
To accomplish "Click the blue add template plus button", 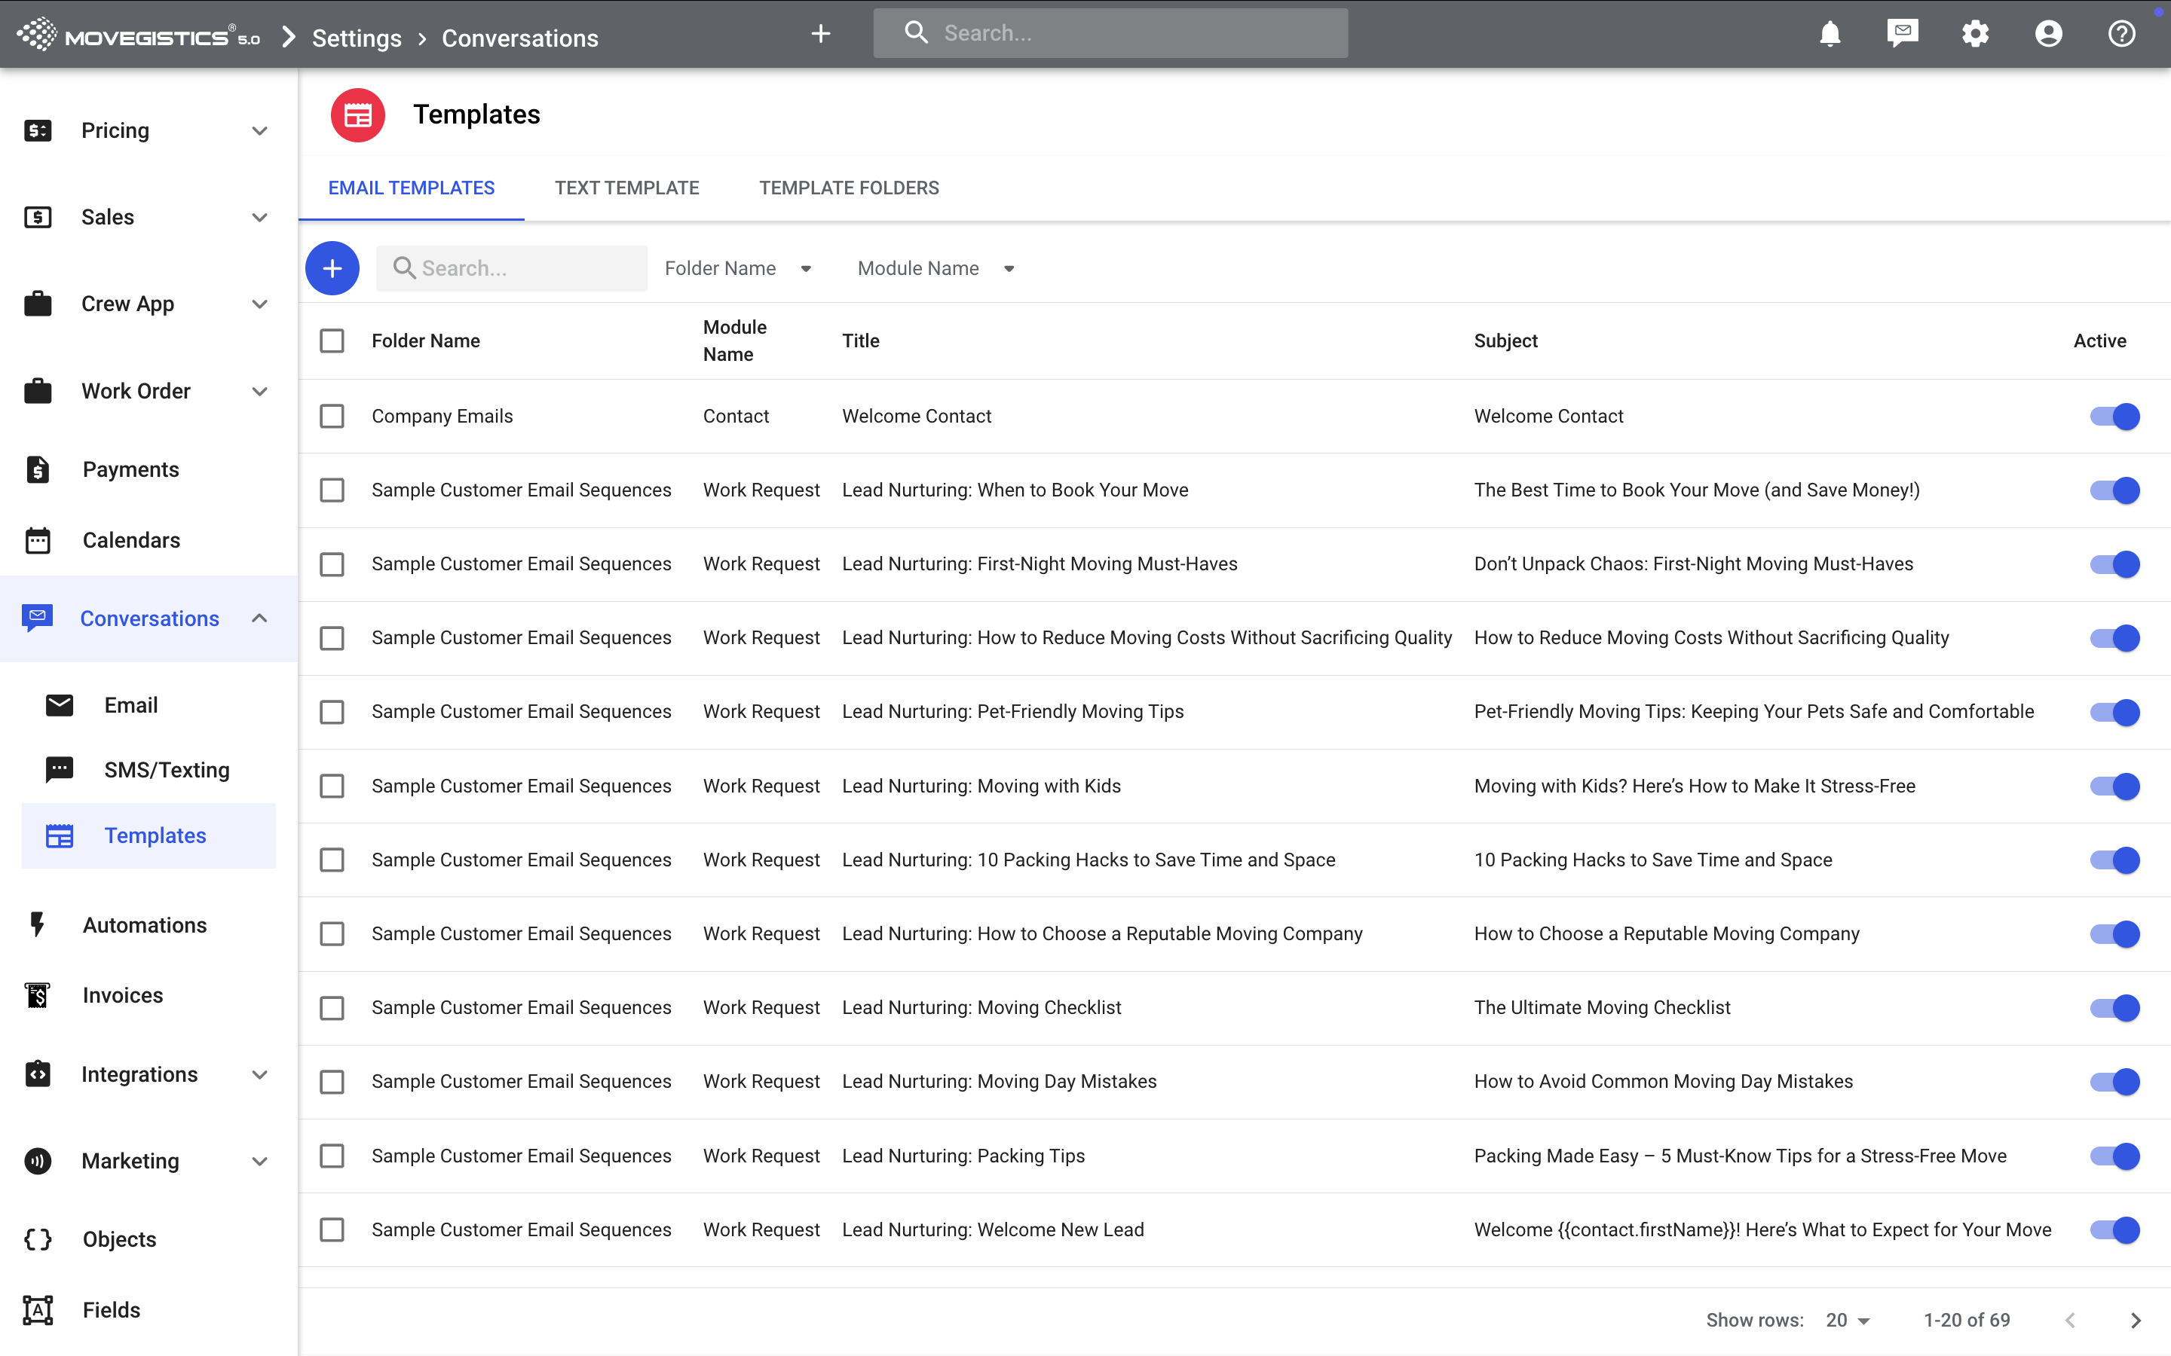I will coord(332,268).
